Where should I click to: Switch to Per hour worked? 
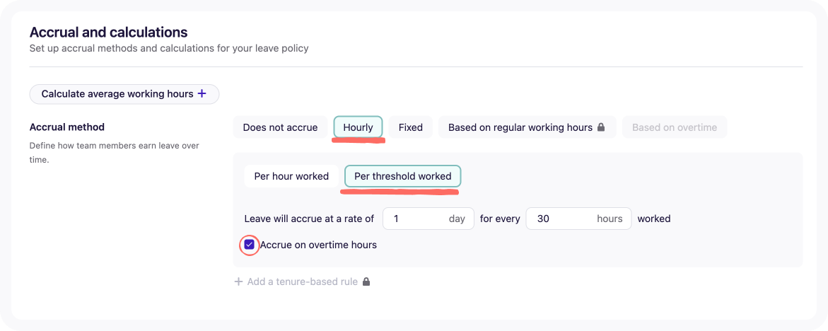[x=291, y=176]
